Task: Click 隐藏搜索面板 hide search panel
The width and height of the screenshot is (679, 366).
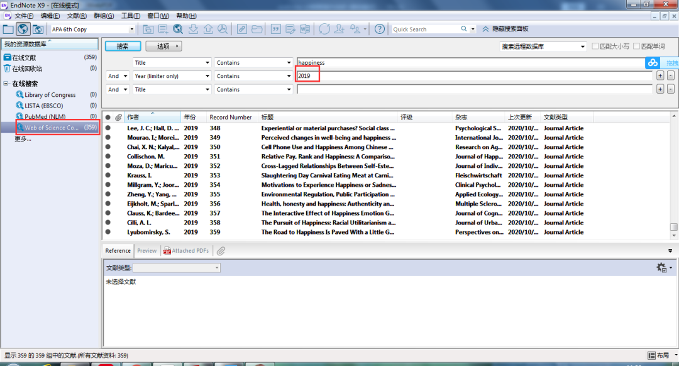Action: click(x=505, y=29)
